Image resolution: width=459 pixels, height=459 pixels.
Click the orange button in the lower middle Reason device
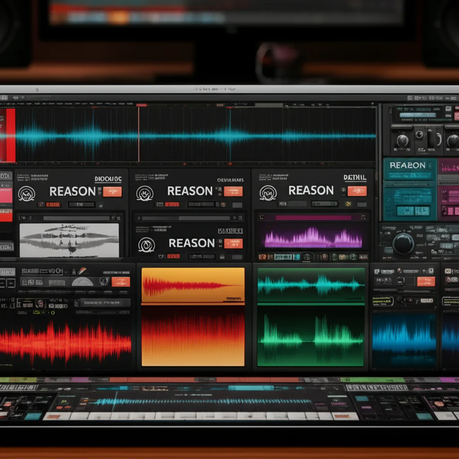(233, 243)
